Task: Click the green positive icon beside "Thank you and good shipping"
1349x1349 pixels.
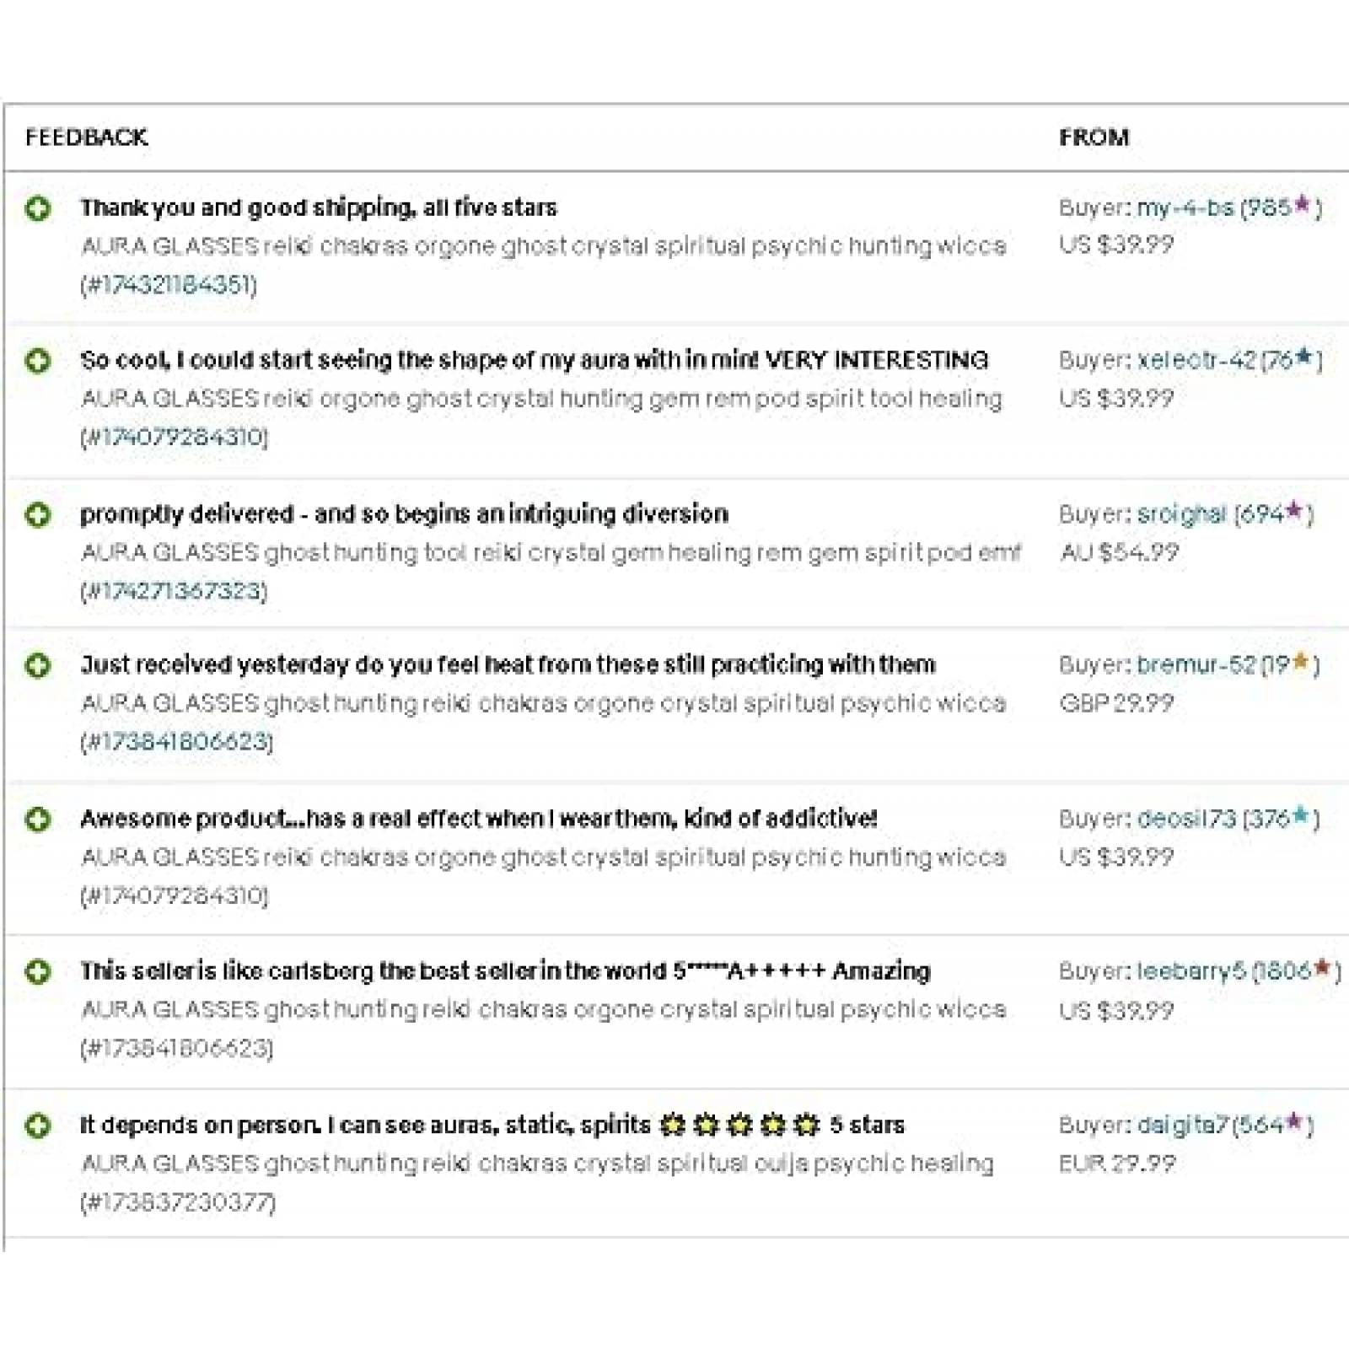Action: pos(37,208)
